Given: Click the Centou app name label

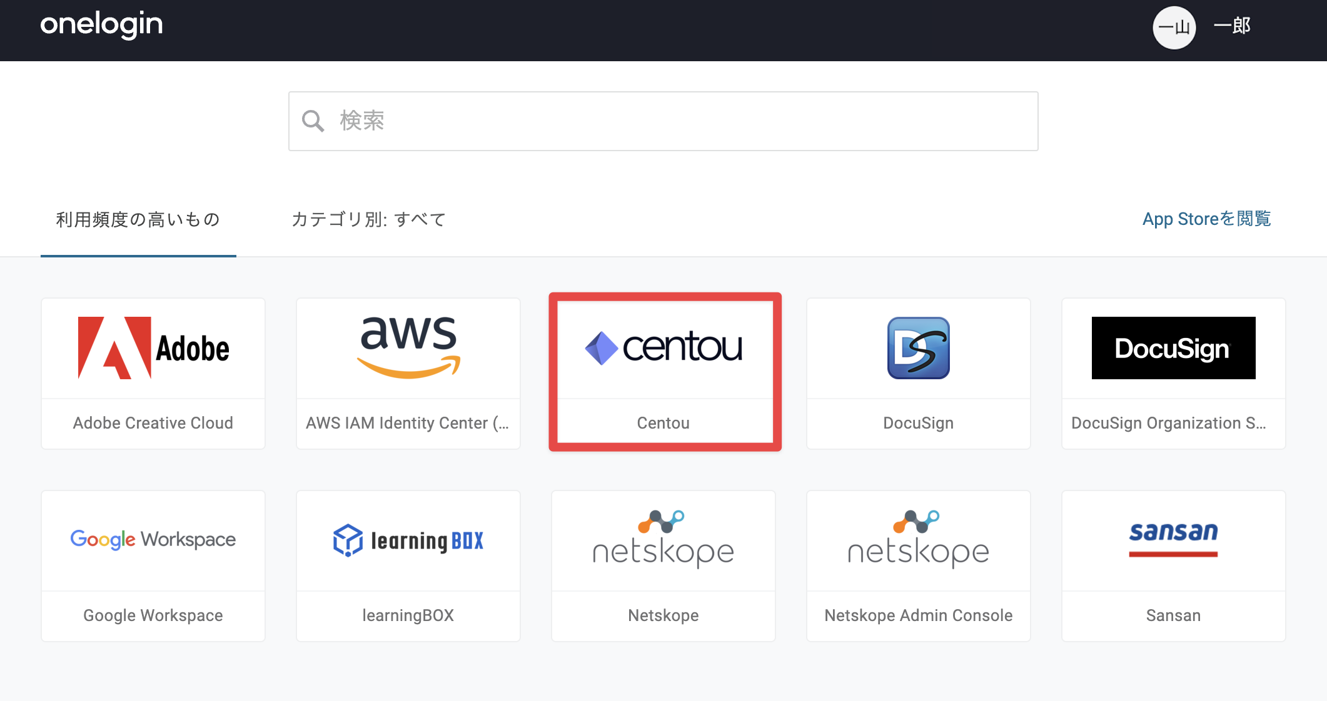Looking at the screenshot, I should (663, 423).
